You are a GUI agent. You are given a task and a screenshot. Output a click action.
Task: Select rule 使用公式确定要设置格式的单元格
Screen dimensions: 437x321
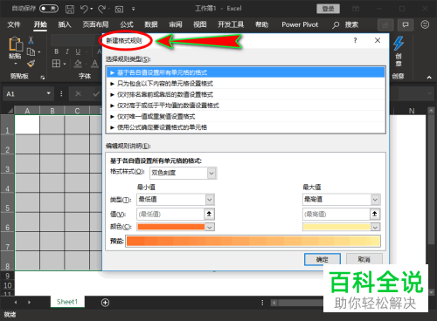click(246, 127)
